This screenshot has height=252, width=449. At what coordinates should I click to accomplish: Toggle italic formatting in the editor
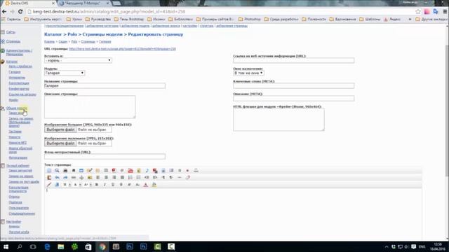105,185
